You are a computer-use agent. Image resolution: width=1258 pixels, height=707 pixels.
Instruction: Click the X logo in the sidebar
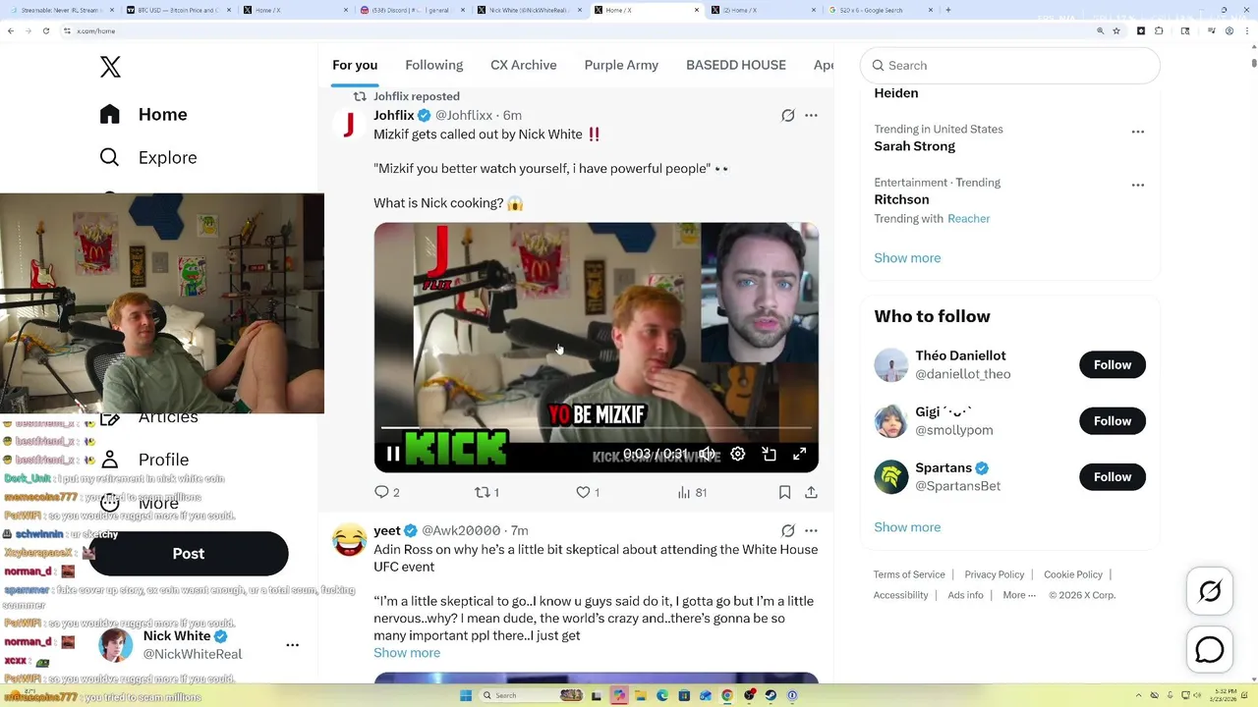[110, 67]
